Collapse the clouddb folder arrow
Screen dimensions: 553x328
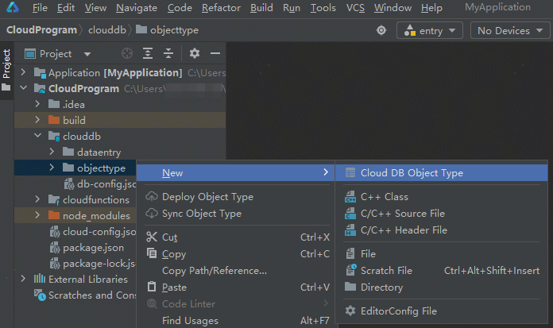37,136
